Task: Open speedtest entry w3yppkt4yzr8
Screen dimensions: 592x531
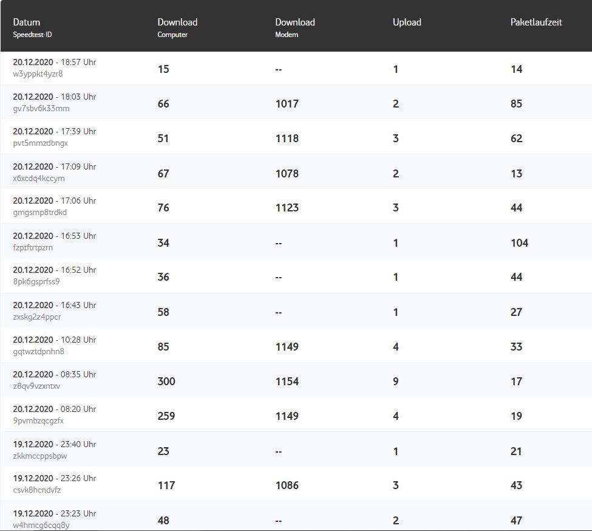Action: 38,74
